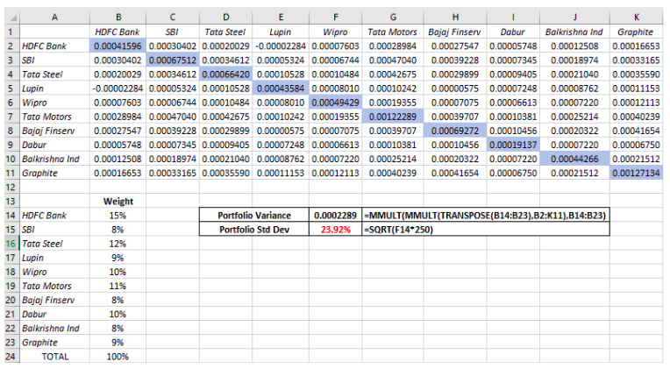Select Tata Motors variance cell 0.00122289
The width and height of the screenshot is (670, 369).
(x=393, y=117)
